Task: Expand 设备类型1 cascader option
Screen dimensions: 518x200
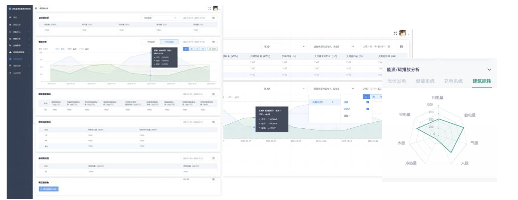Action: tap(324, 102)
